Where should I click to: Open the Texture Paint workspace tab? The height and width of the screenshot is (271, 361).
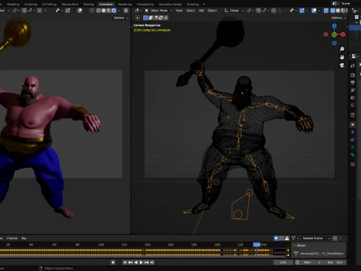70,5
